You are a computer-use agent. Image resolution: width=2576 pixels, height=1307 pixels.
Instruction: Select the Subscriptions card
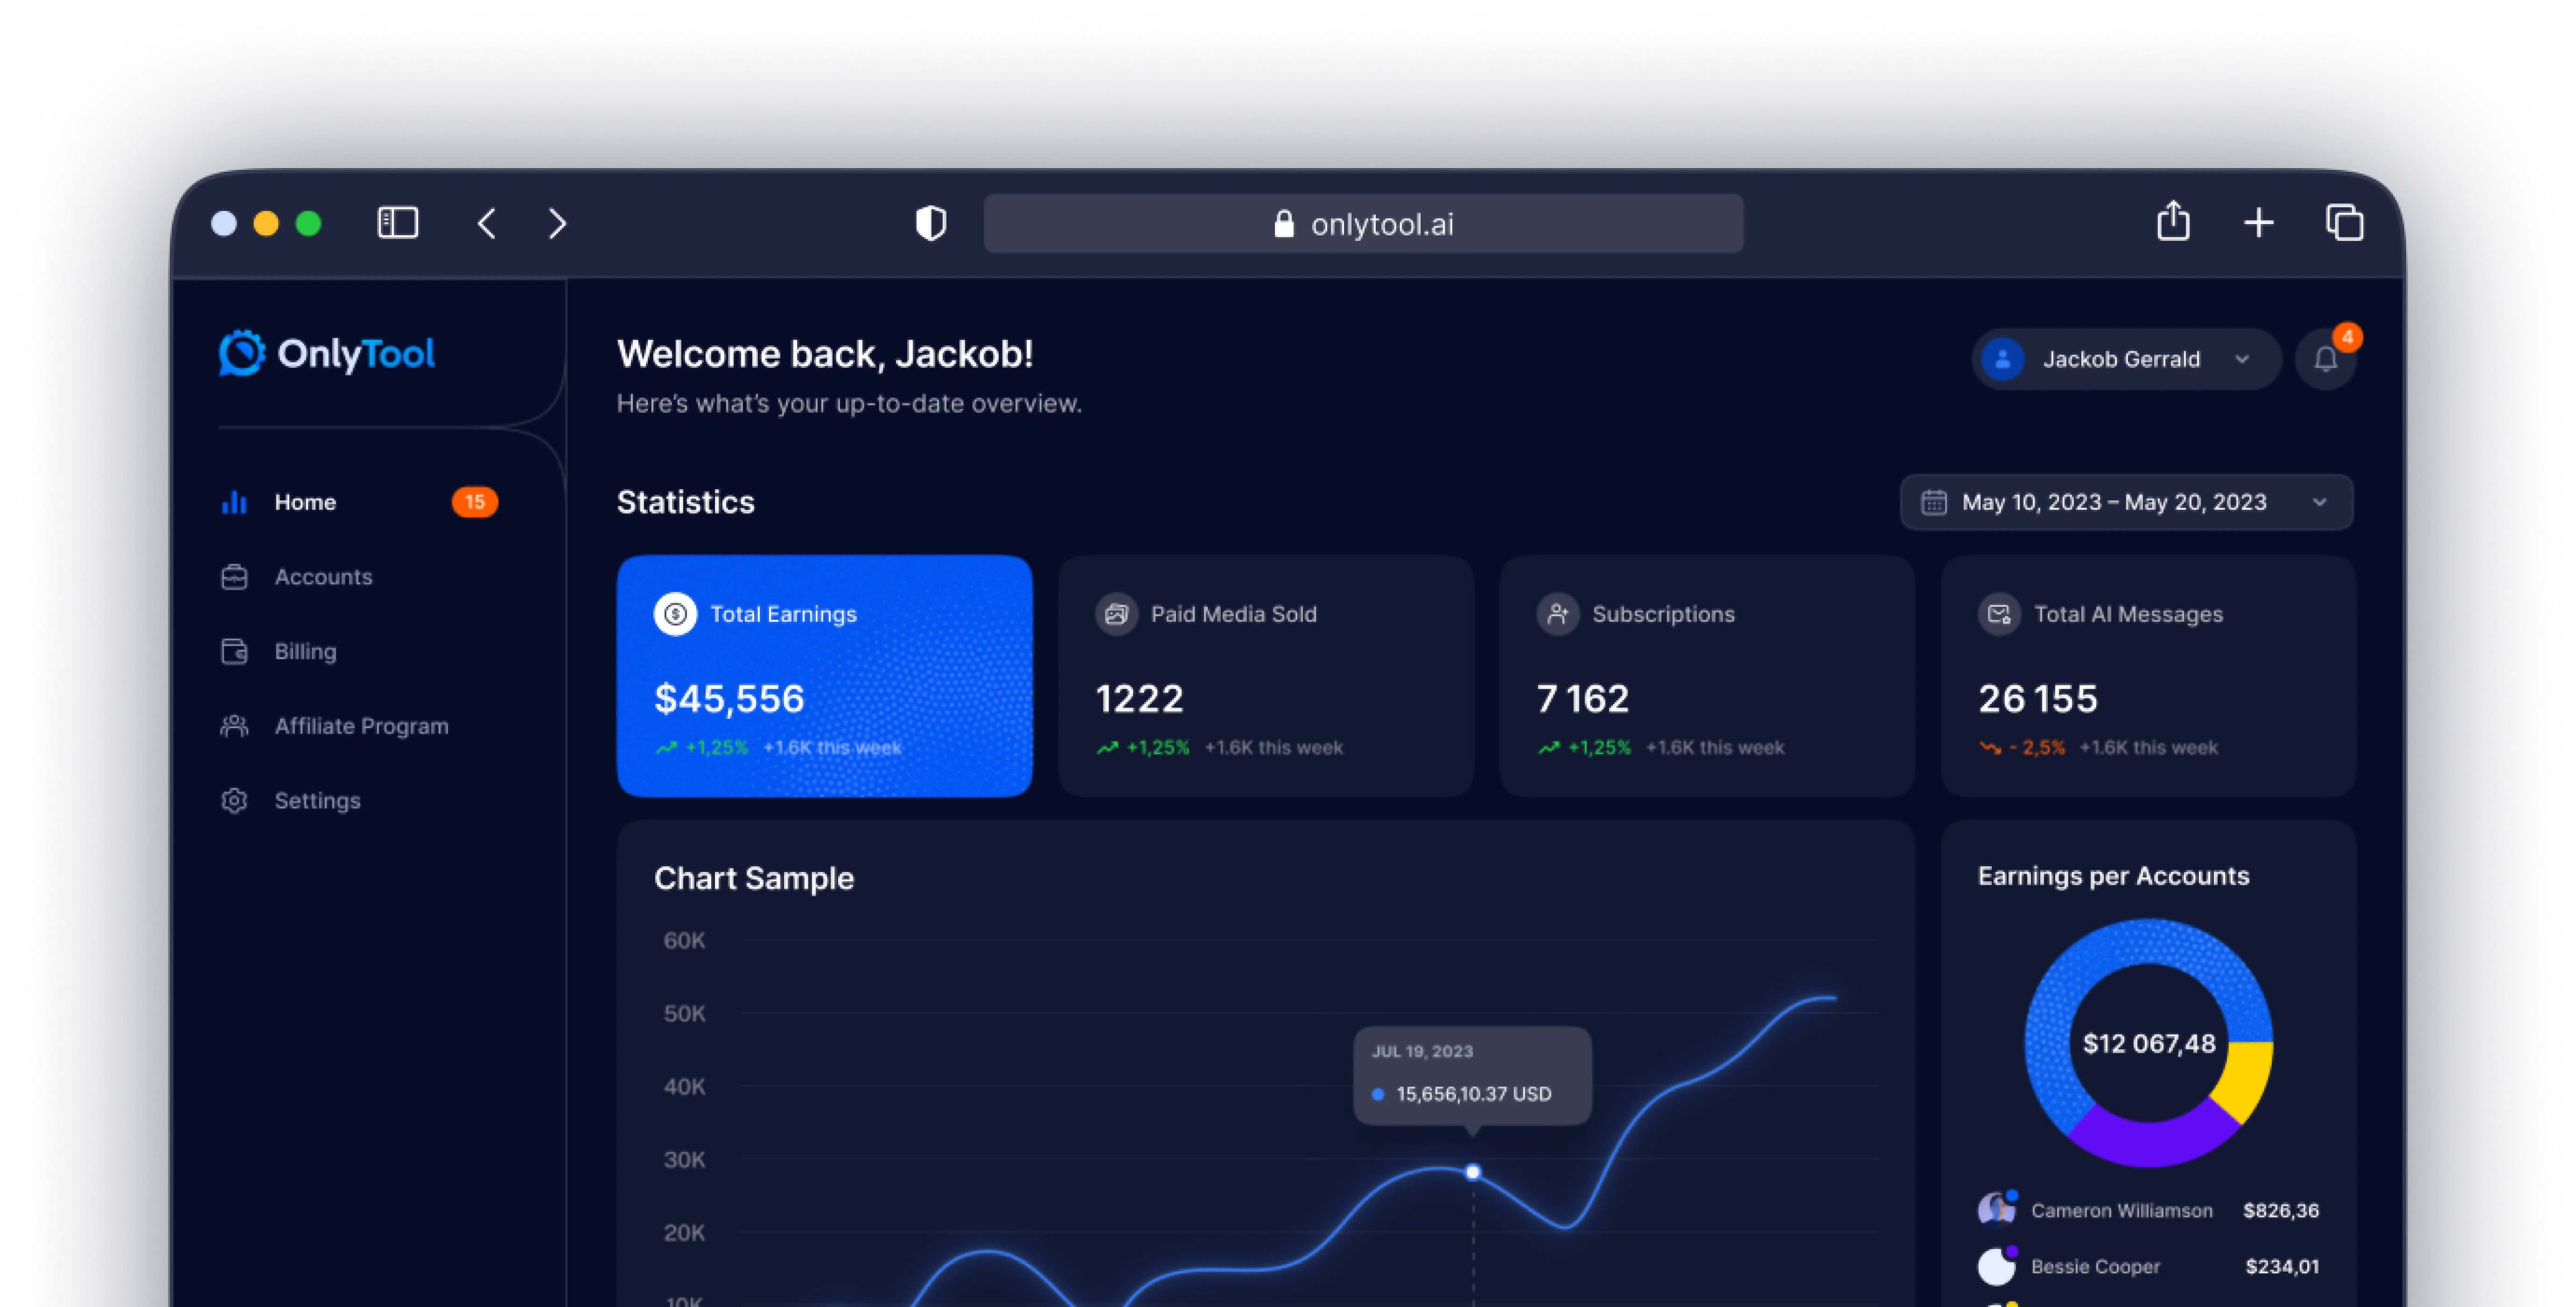(x=1706, y=676)
